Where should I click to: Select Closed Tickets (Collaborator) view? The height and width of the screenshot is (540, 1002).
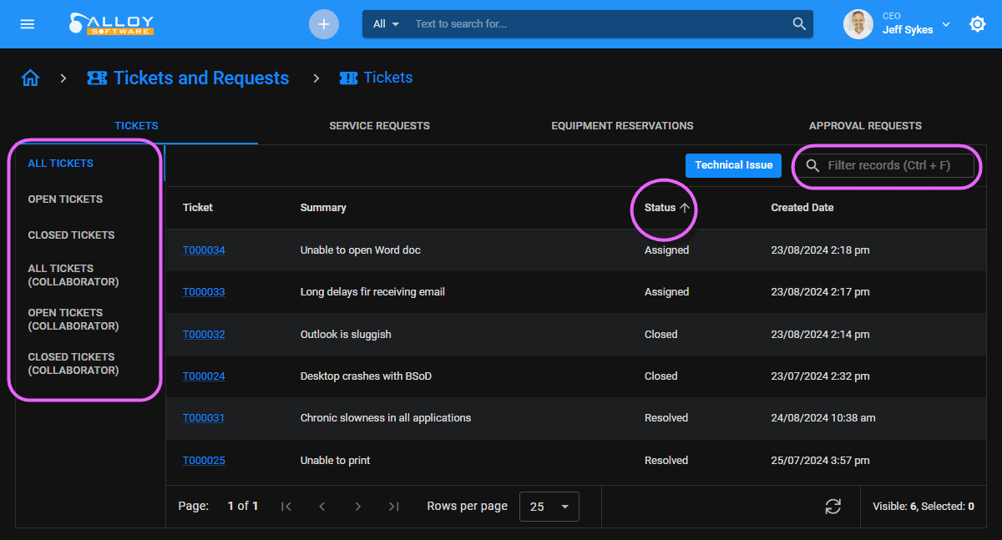pos(73,364)
